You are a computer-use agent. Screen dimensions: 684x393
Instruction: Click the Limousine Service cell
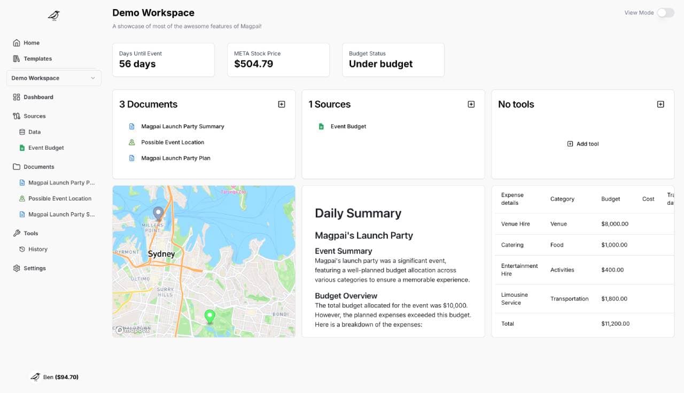[515, 299]
